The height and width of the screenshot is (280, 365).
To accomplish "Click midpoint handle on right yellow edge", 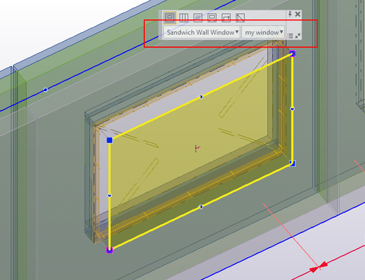I will [x=293, y=109].
